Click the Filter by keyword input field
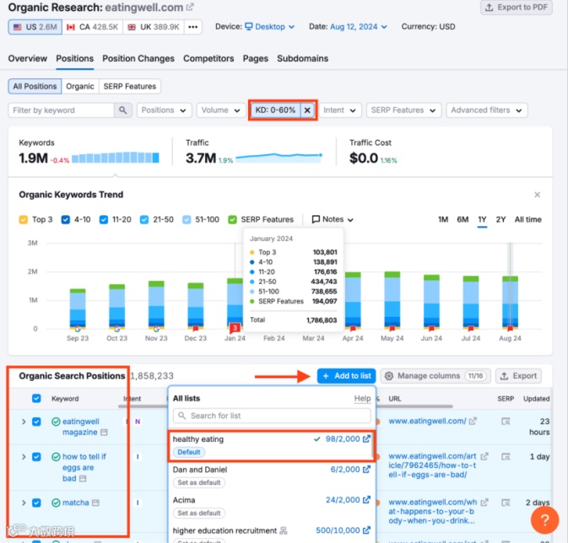This screenshot has width=568, height=543. click(61, 110)
